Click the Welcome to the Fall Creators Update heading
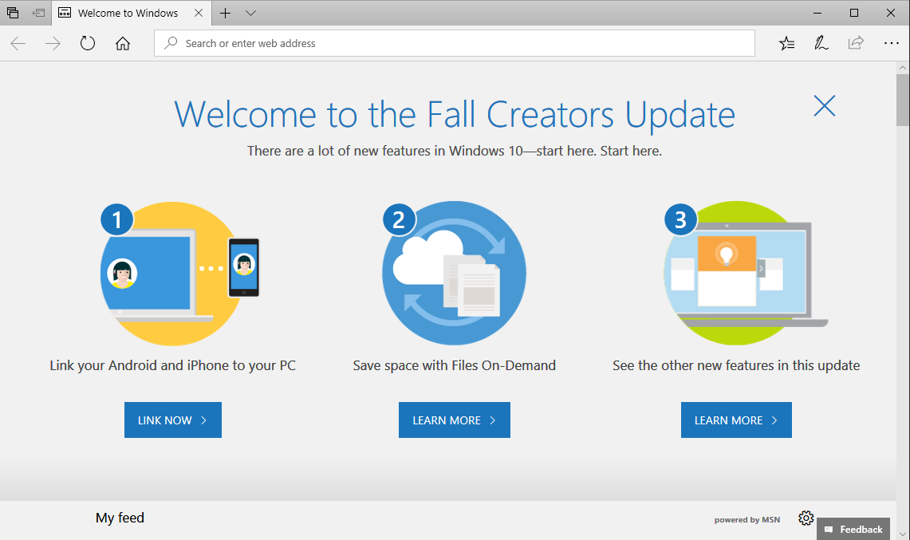Screen dimensions: 910x540 coord(455,114)
